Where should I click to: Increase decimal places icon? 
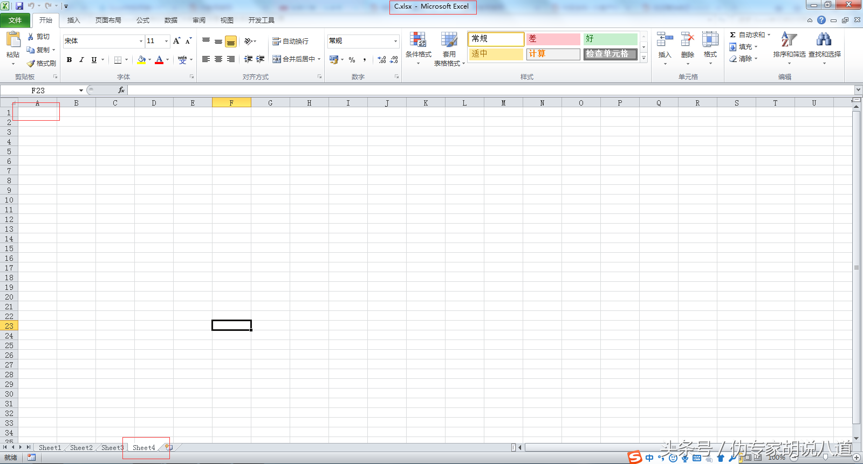tap(382, 60)
